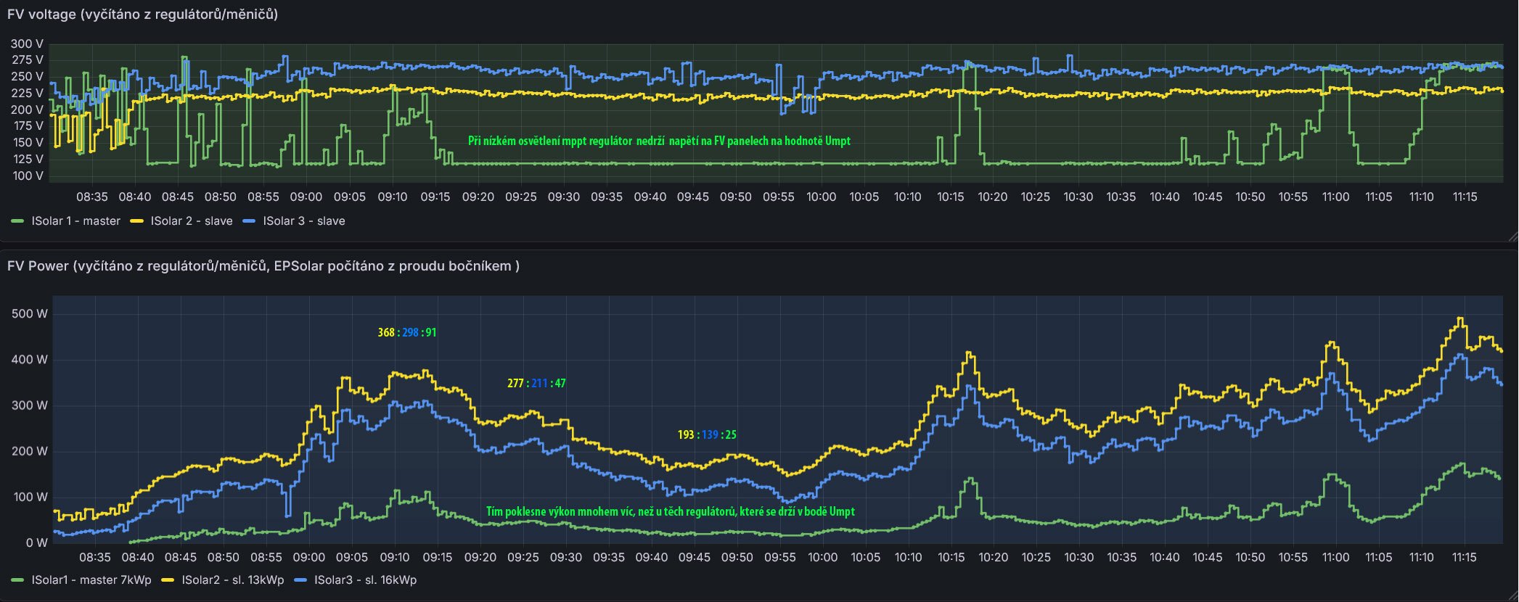The image size is (1519, 602).
Task: Toggle ISolar 1 - master series in voltage legend
Action: pos(75,221)
